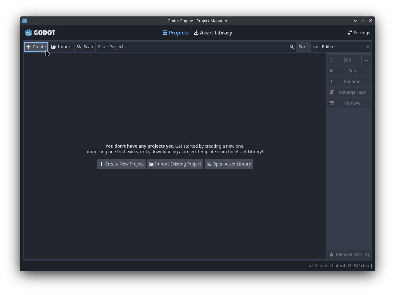Click the Import folder button in toolbar
Screen dimensions: 395x295
pos(62,47)
